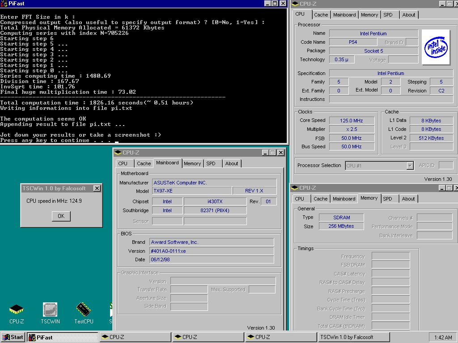
Task: Click the Package Socket 5 field
Action: pyautogui.click(x=373, y=51)
